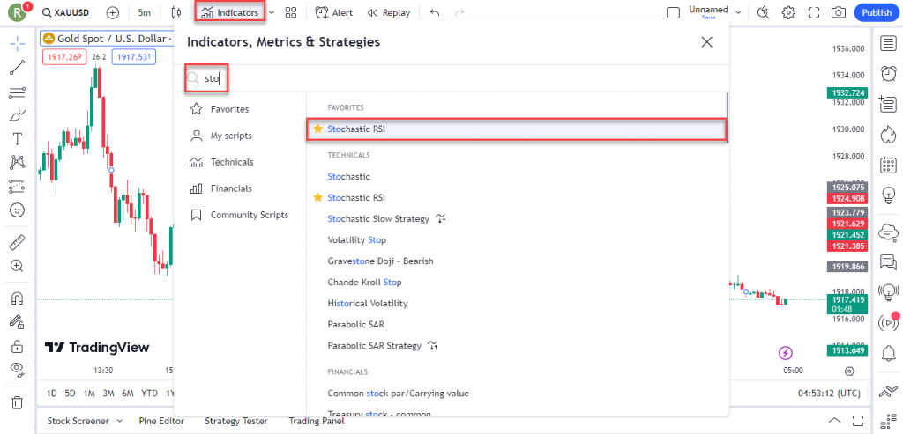Image resolution: width=903 pixels, height=434 pixels.
Task: Take a snapshot with camera icon
Action: pyautogui.click(x=839, y=12)
